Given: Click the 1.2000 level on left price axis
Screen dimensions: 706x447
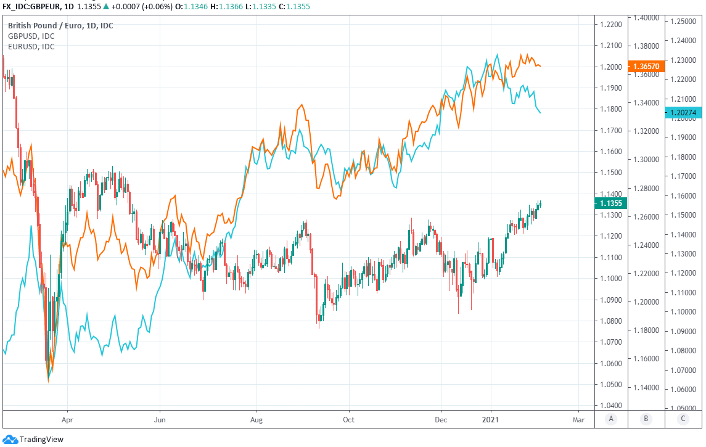Looking at the screenshot, I should point(610,67).
